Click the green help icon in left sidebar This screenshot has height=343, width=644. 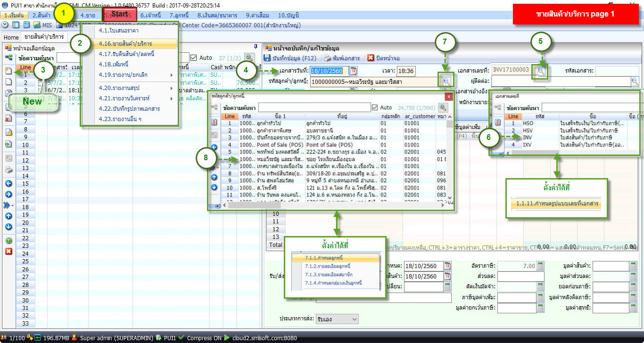(8, 241)
